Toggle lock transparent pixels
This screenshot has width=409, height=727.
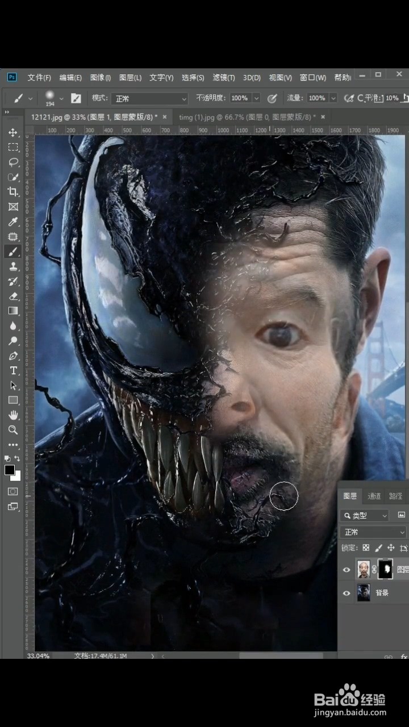tap(366, 548)
